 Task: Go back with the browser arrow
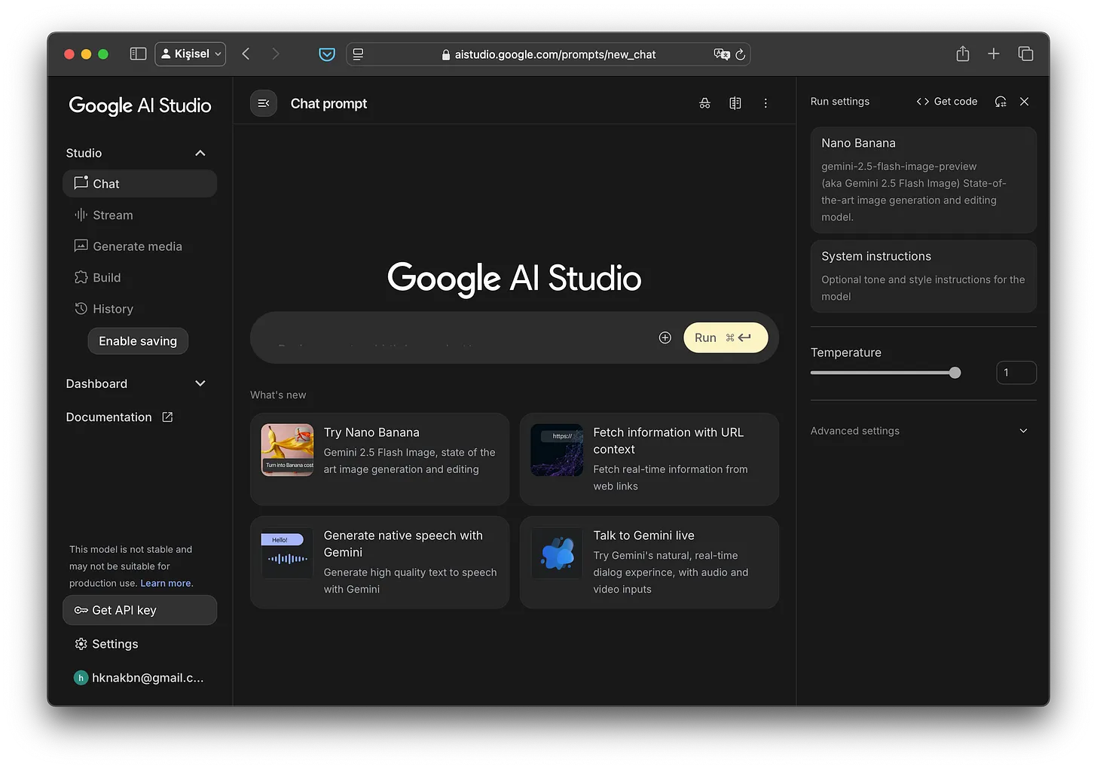point(246,54)
